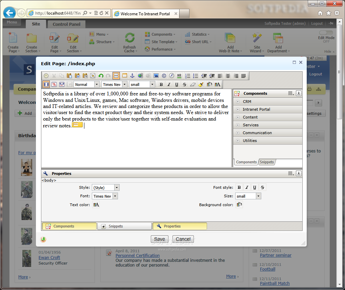Open Text color picker in Properties
Viewport: 345px width, 290px height.
[x=96, y=205]
